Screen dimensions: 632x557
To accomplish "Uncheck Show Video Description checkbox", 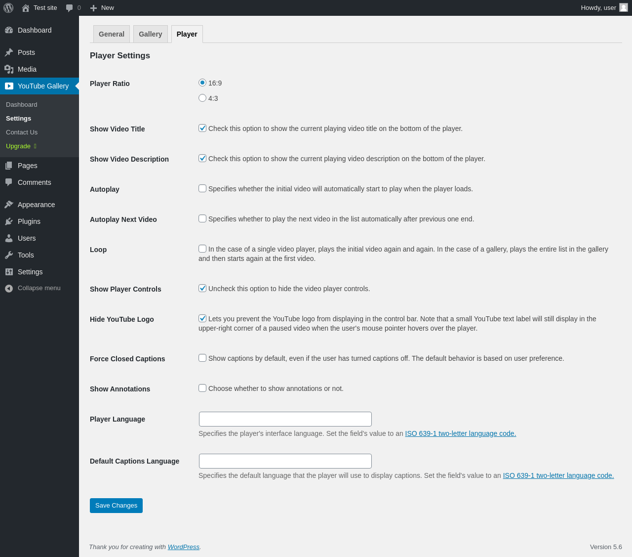I will pos(202,158).
